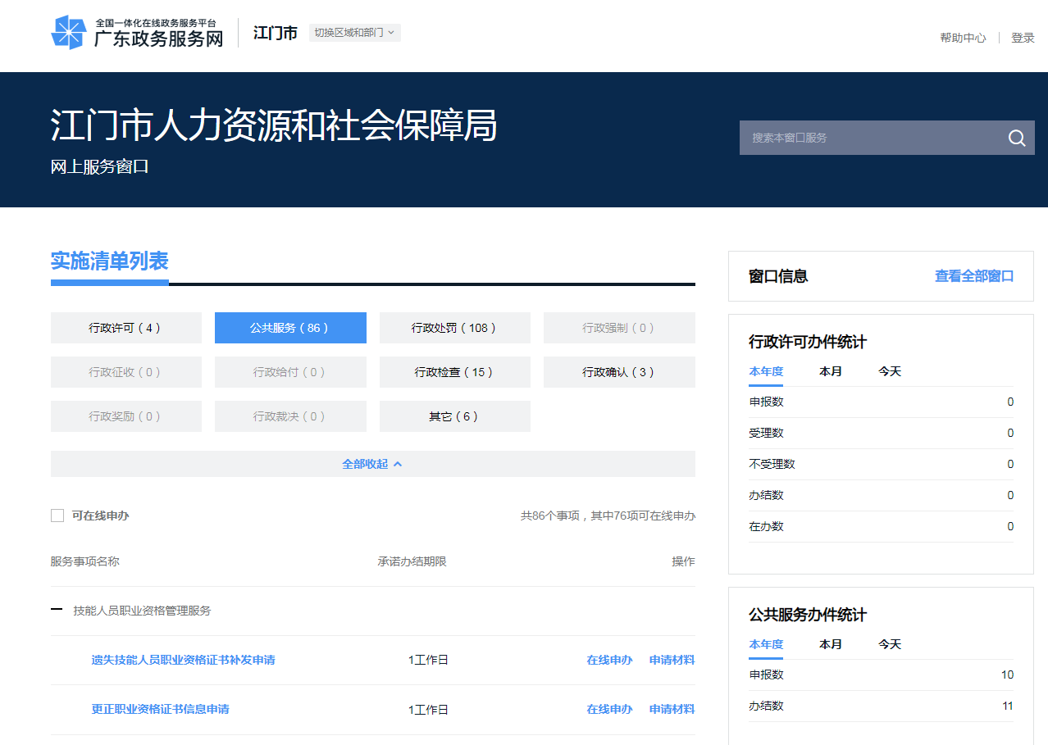Click the 江门市人力资源和社会保障局 title

point(274,126)
